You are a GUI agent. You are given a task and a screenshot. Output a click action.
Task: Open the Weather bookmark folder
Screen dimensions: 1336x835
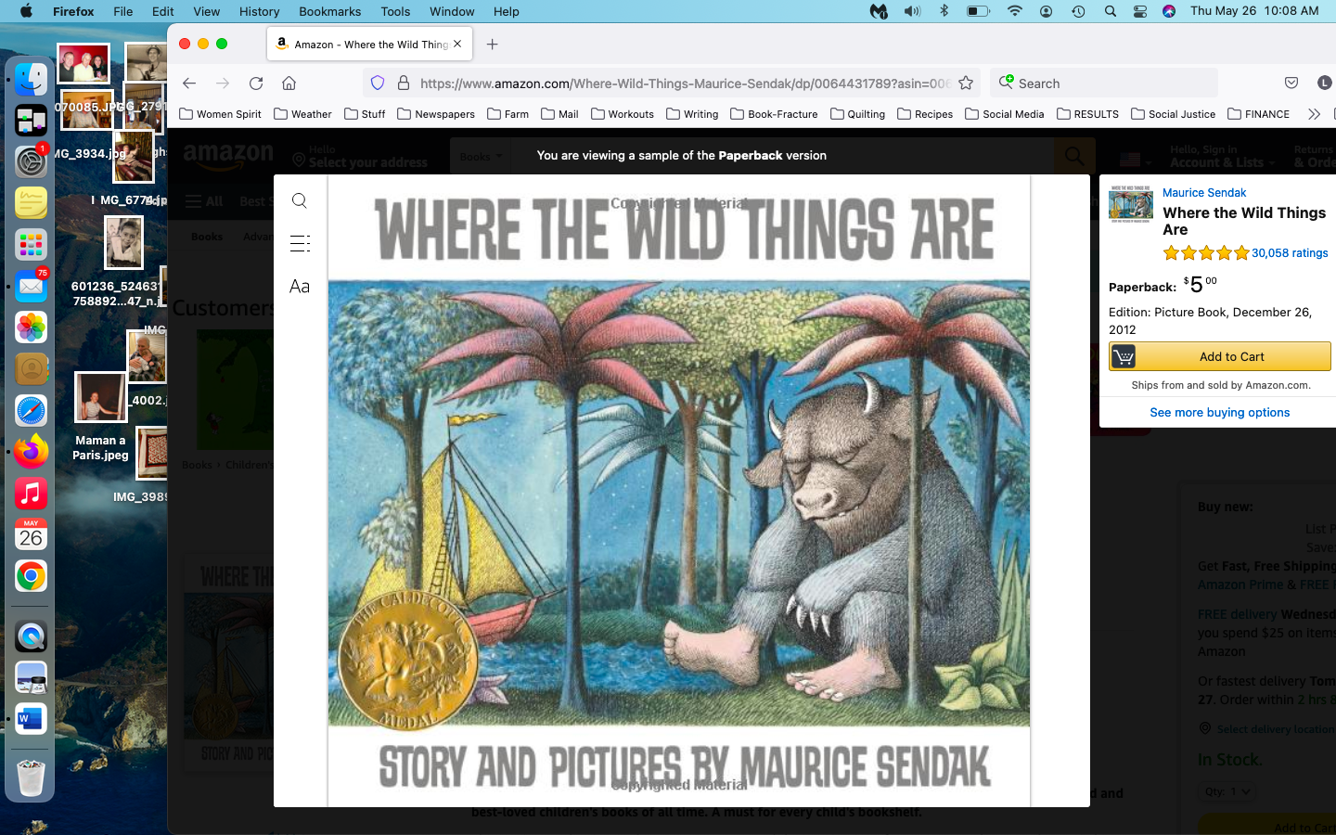[x=302, y=114]
